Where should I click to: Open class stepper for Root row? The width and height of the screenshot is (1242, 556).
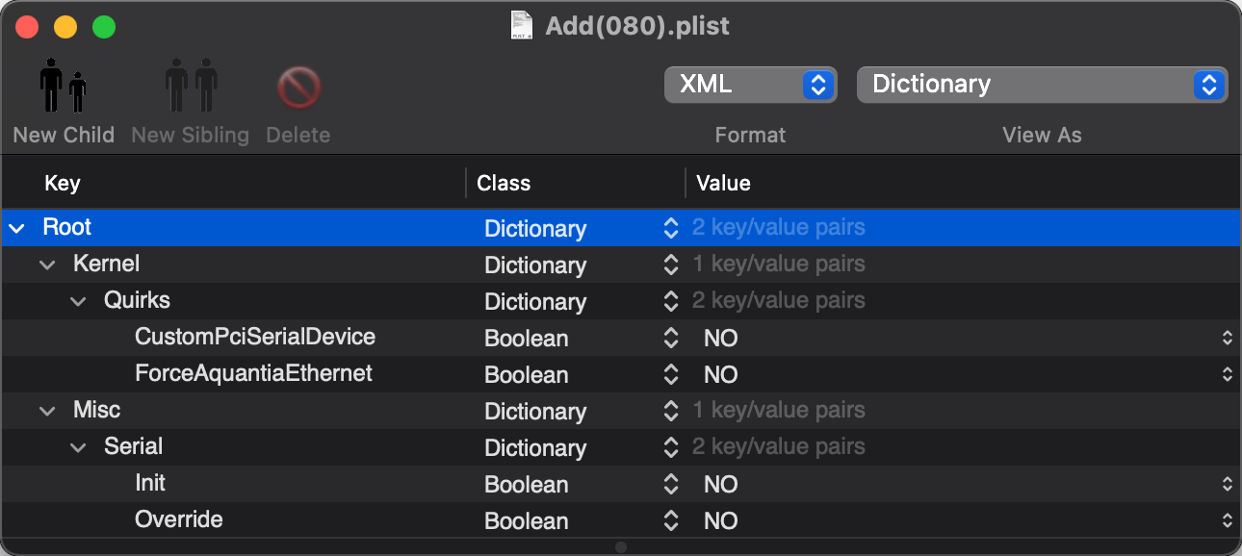coord(671,228)
